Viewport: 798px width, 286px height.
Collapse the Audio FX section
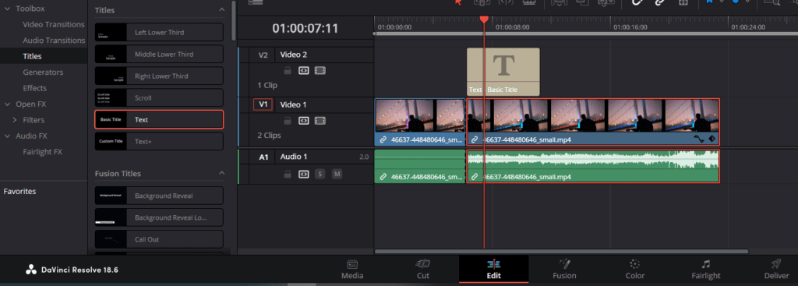[7, 136]
